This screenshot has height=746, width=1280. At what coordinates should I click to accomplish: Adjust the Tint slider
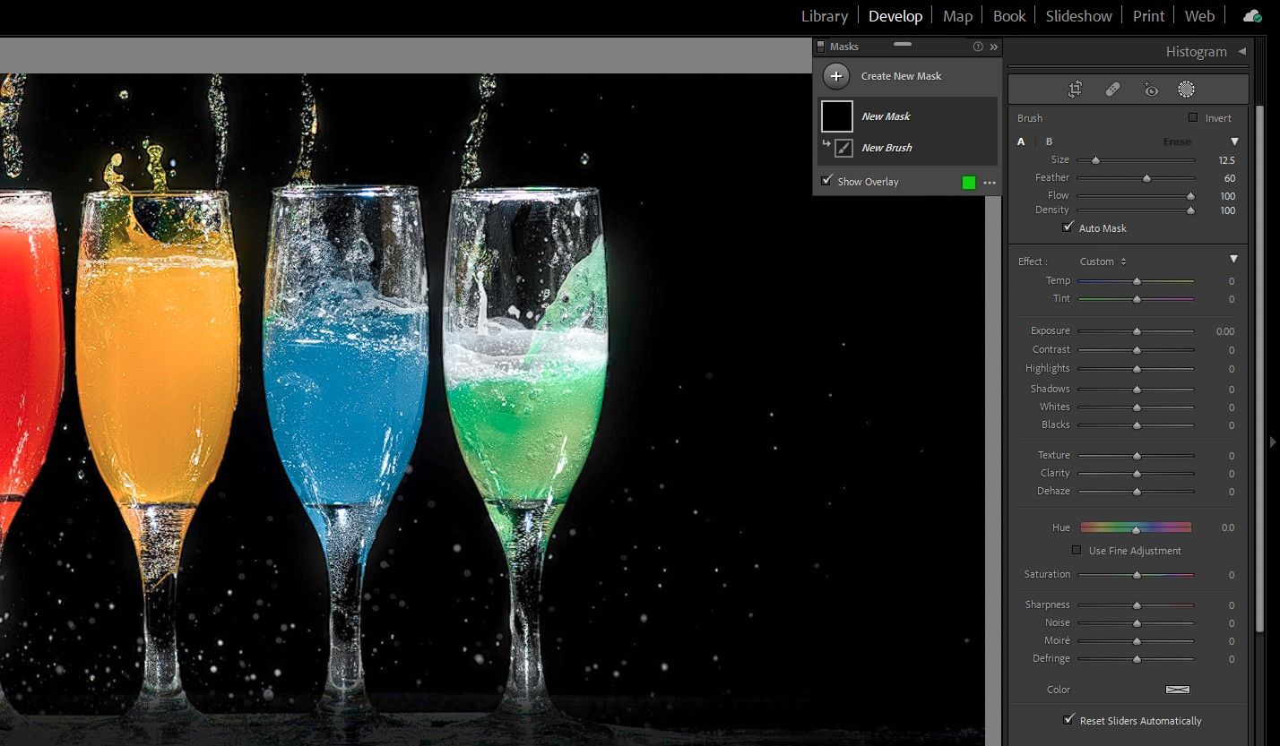(1137, 299)
